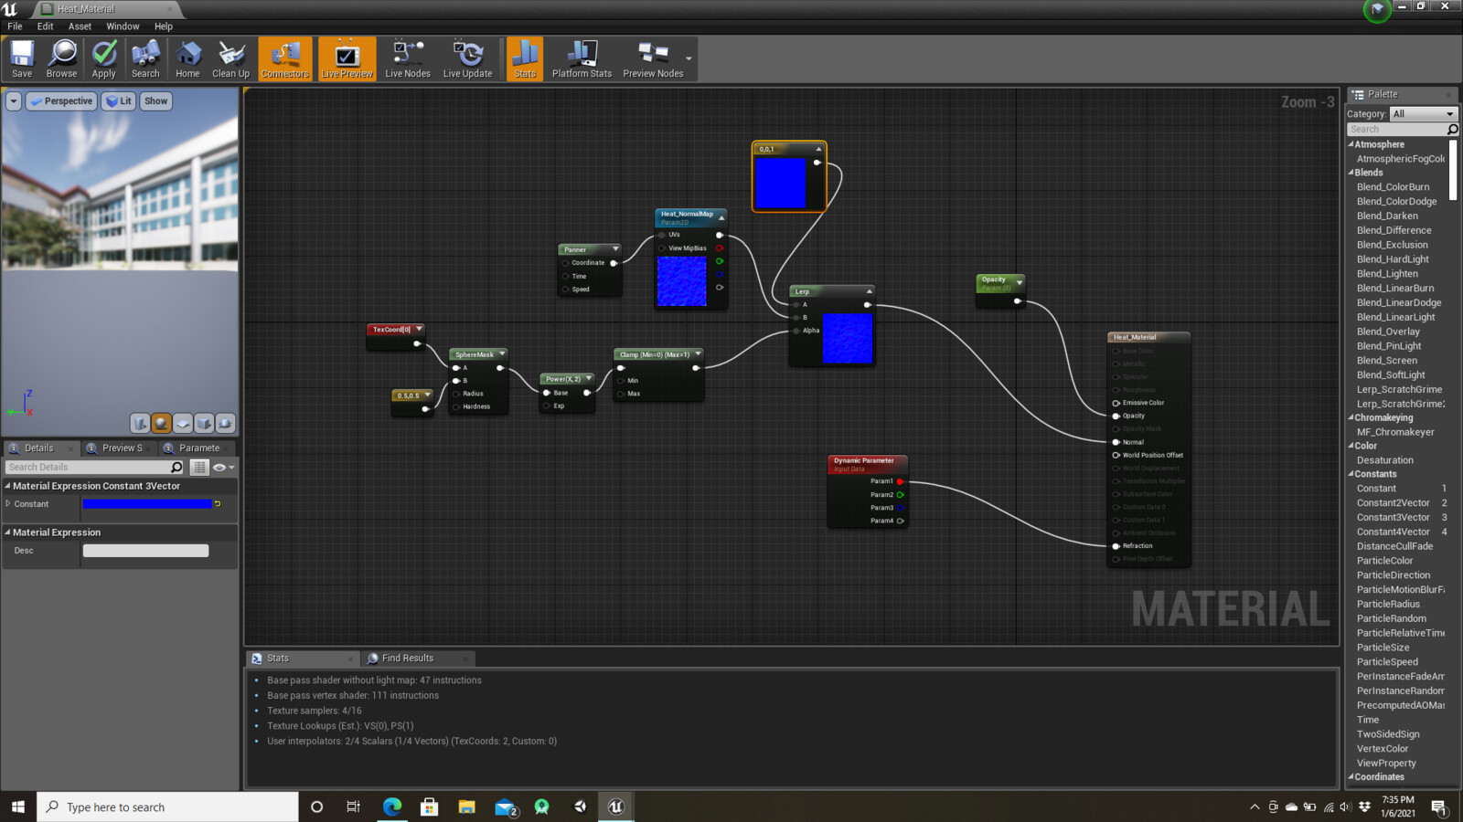Screen dimensions: 1463x822
Task: Open the blue Constant color swatch
Action: point(147,504)
